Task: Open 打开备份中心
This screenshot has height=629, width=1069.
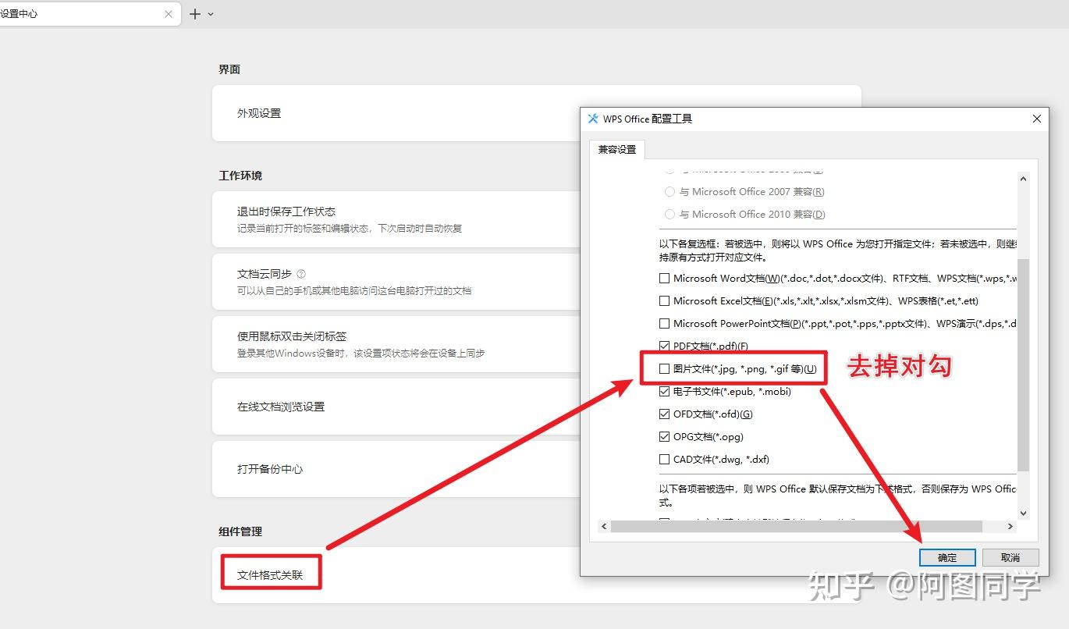Action: tap(396, 469)
